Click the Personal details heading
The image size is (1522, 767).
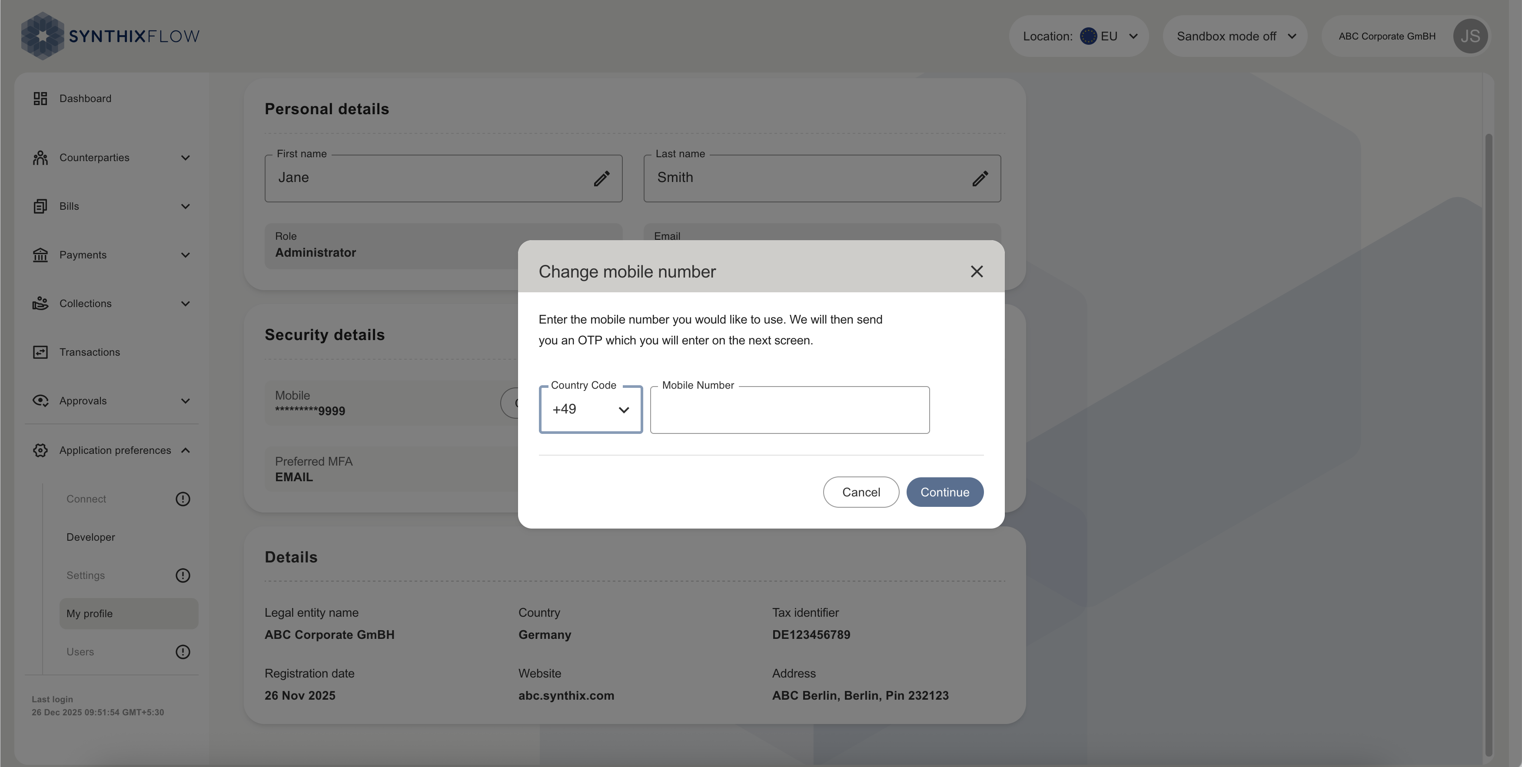(x=327, y=109)
